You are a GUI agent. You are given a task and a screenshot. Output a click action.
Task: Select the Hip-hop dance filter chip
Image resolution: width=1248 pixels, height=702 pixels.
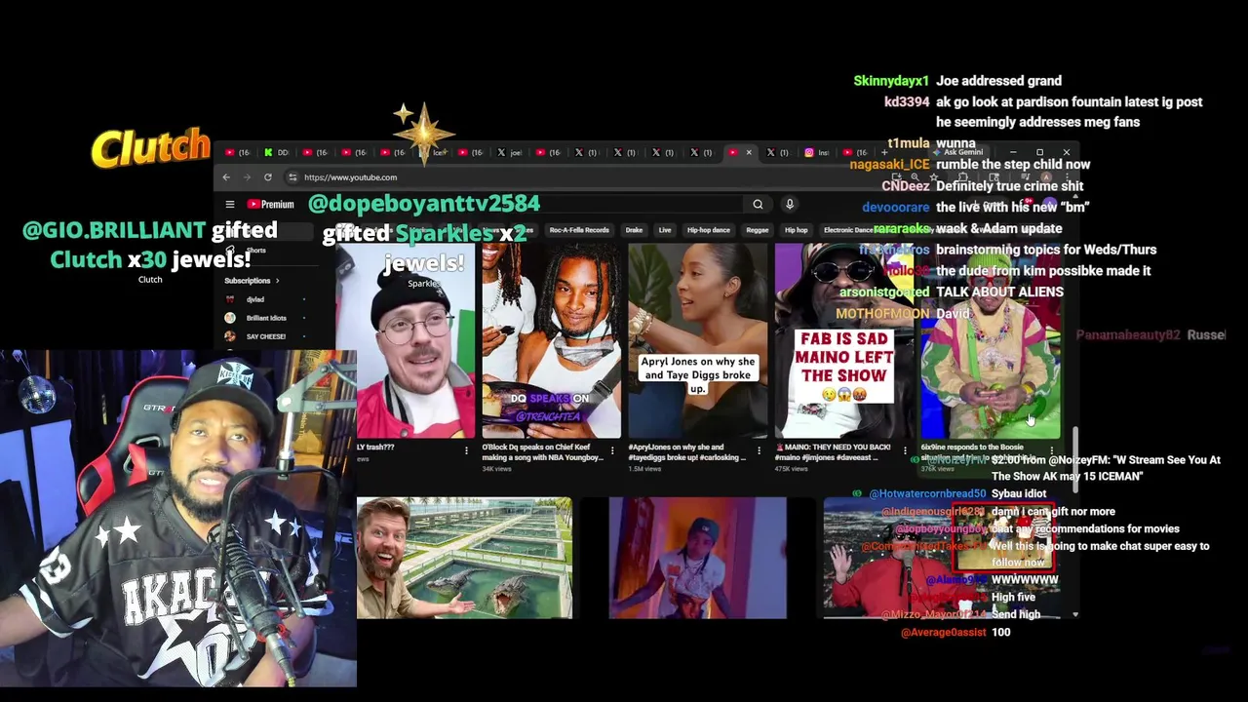point(709,230)
